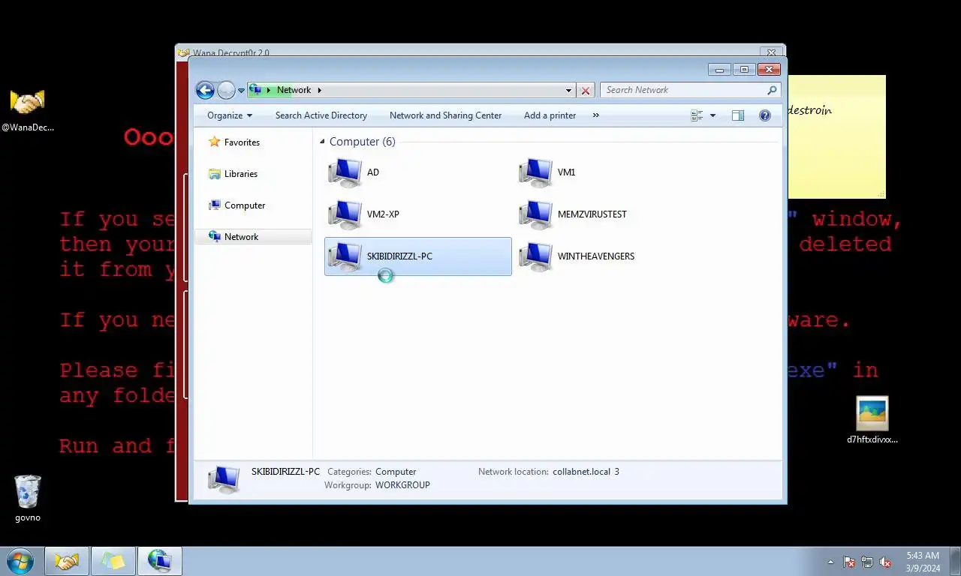Open the clock showing 5:43 AM
Viewport: 961px width, 576px height.
(923, 562)
